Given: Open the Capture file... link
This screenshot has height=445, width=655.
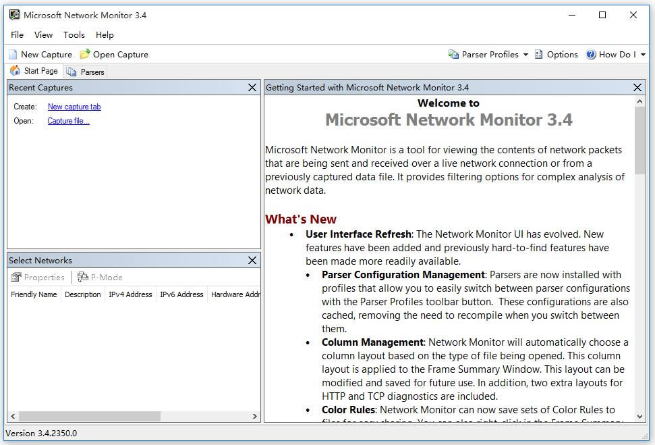Looking at the screenshot, I should (x=69, y=121).
